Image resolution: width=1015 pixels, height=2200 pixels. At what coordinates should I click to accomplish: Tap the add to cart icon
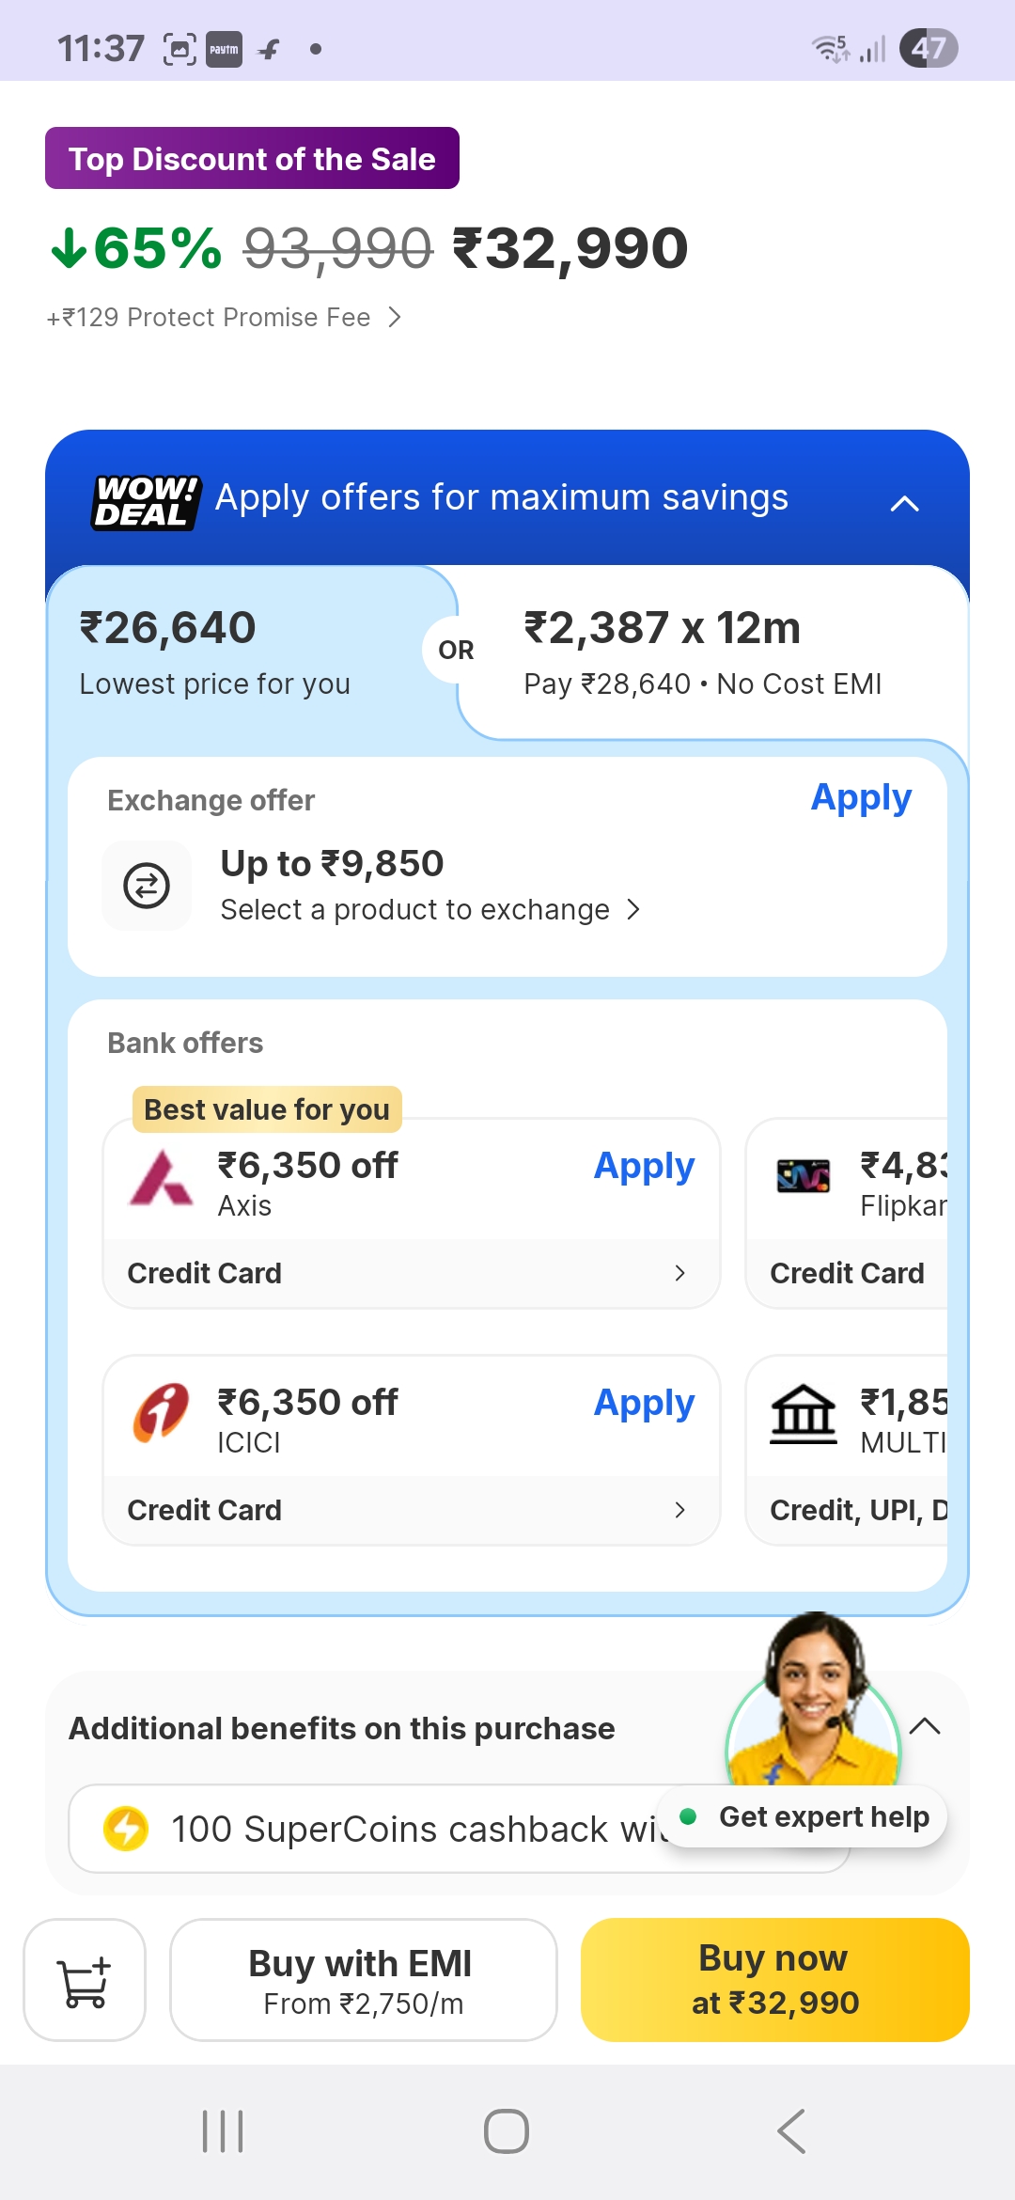[85, 1980]
